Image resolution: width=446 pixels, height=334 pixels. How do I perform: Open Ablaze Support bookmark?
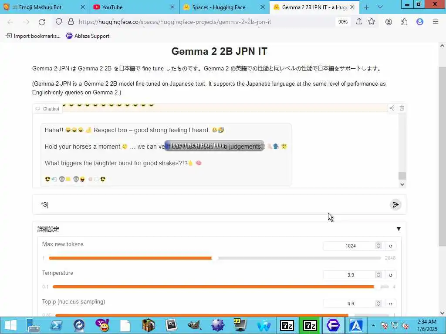88,36
